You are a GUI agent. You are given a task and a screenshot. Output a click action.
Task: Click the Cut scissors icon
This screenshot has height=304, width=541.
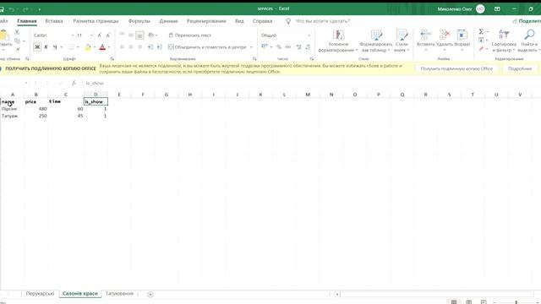point(17,32)
